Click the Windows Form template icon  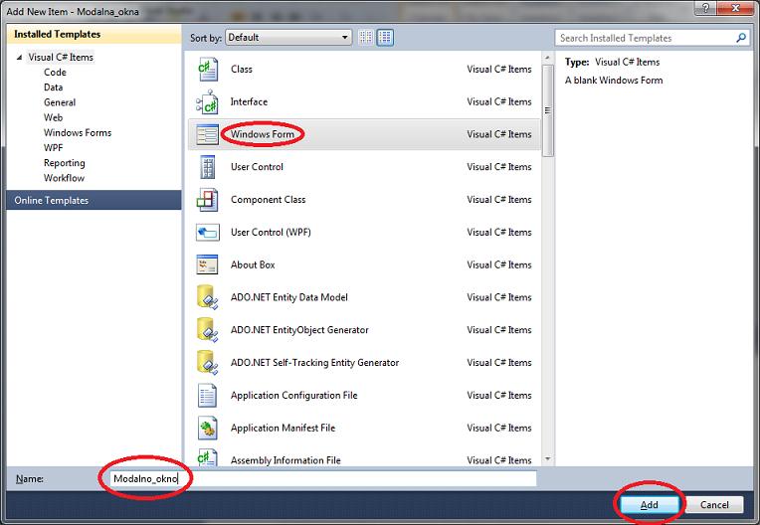pyautogui.click(x=207, y=134)
